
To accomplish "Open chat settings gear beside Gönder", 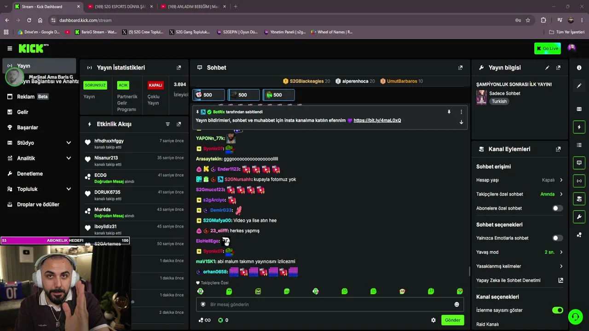I will click(433, 320).
